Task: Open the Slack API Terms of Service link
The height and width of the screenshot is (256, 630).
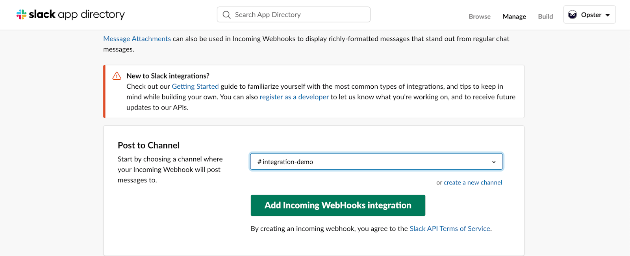Action: coord(450,229)
